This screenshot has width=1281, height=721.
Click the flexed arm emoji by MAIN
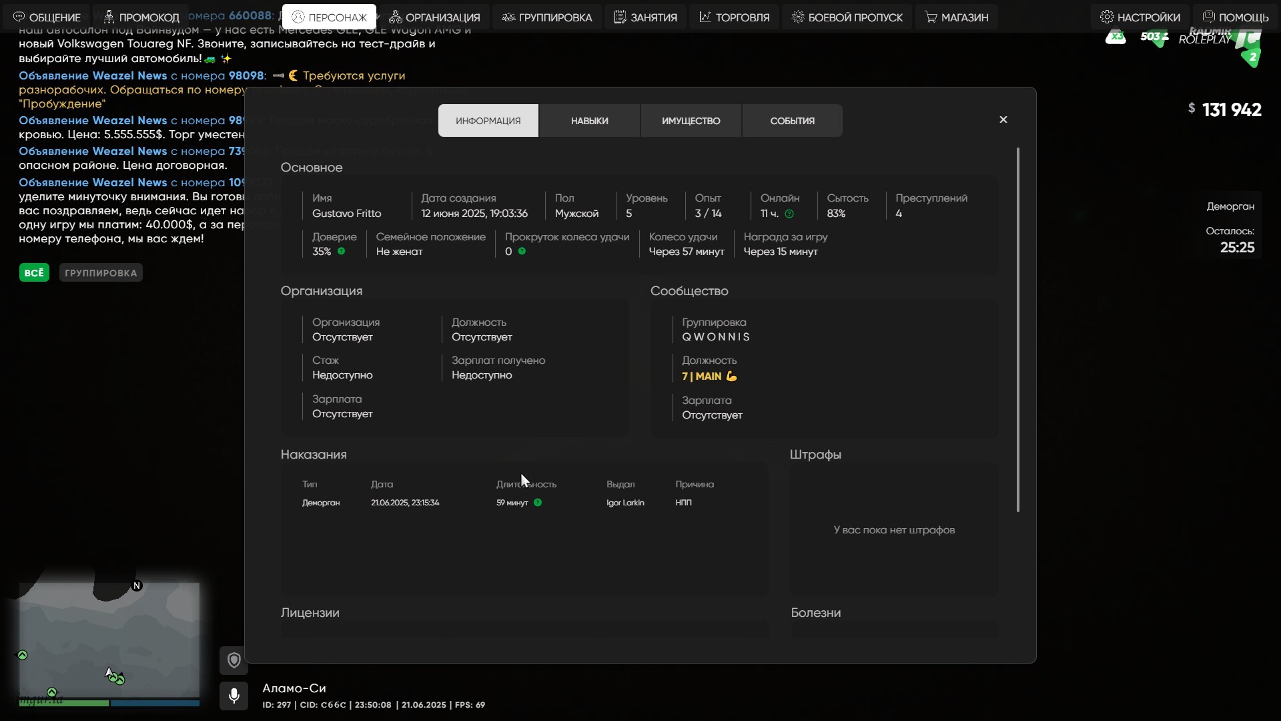click(731, 376)
